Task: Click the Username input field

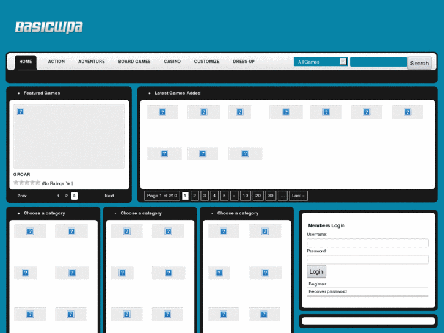Action: (x=368, y=243)
